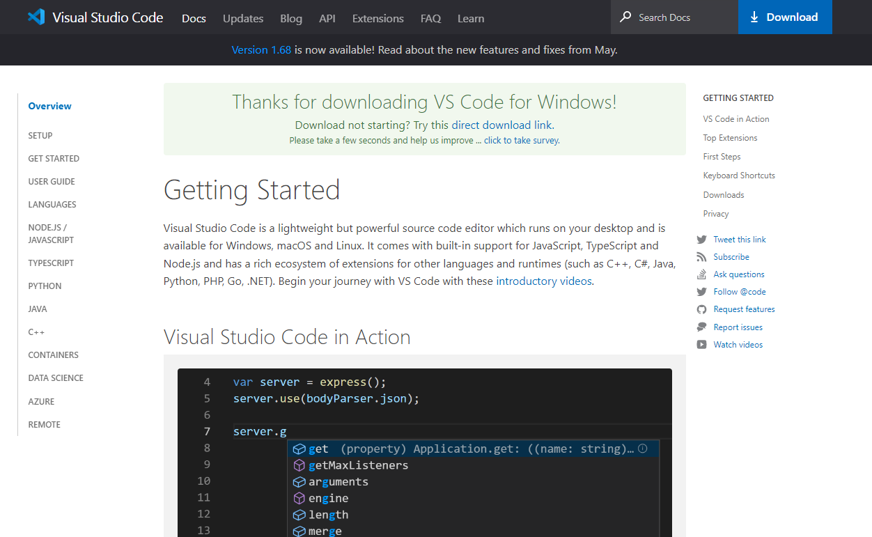Select the length suggestion in autocomplete
872x537 pixels.
pyautogui.click(x=474, y=515)
